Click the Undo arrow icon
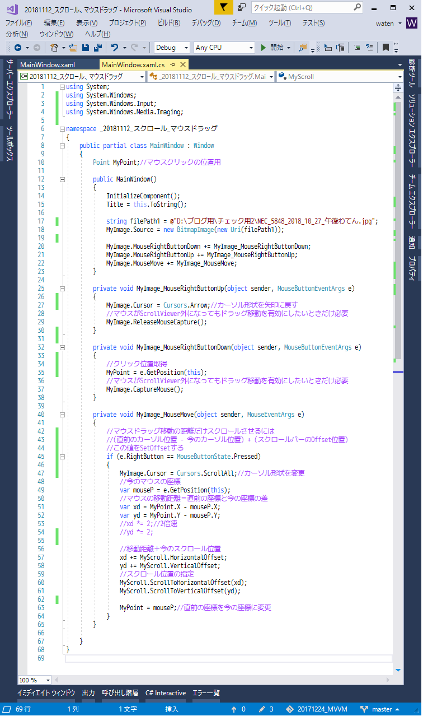The height and width of the screenshot is (716, 423). point(115,48)
